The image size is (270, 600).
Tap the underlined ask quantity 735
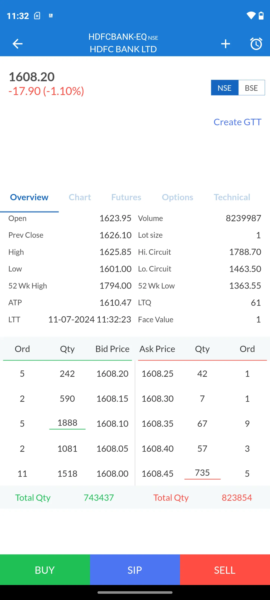tap(202, 473)
